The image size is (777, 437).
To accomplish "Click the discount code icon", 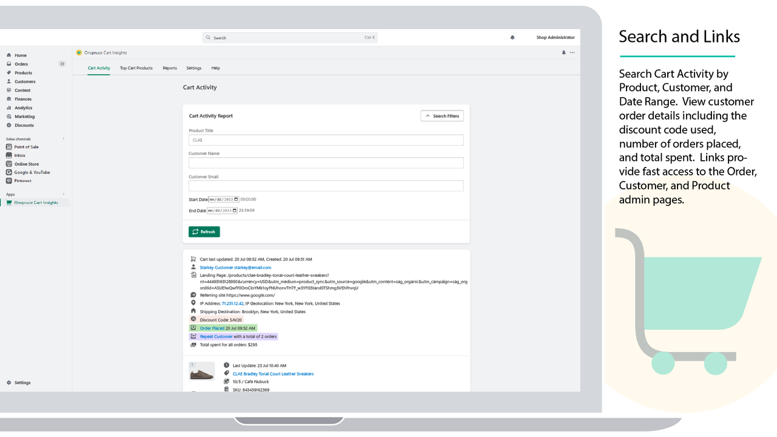I will click(193, 319).
